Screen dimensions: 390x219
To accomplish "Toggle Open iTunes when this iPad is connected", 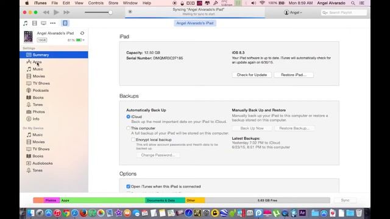I will [x=129, y=186].
